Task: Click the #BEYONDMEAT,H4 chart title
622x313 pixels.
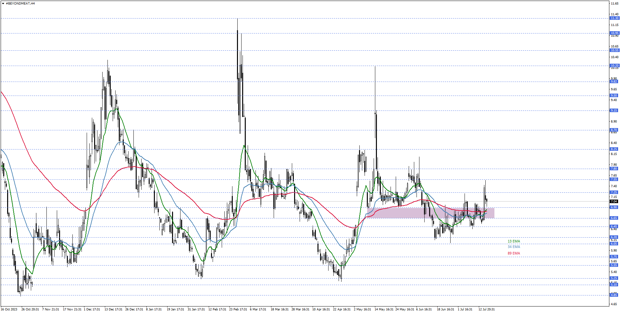Action: point(20,4)
